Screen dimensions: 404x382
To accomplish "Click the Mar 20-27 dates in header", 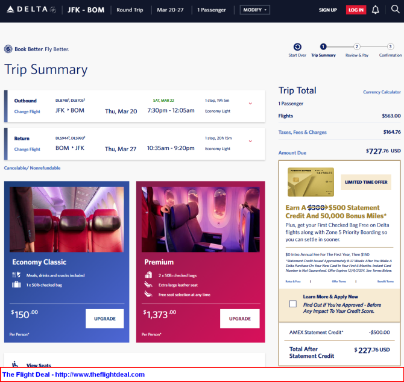I will point(170,10).
